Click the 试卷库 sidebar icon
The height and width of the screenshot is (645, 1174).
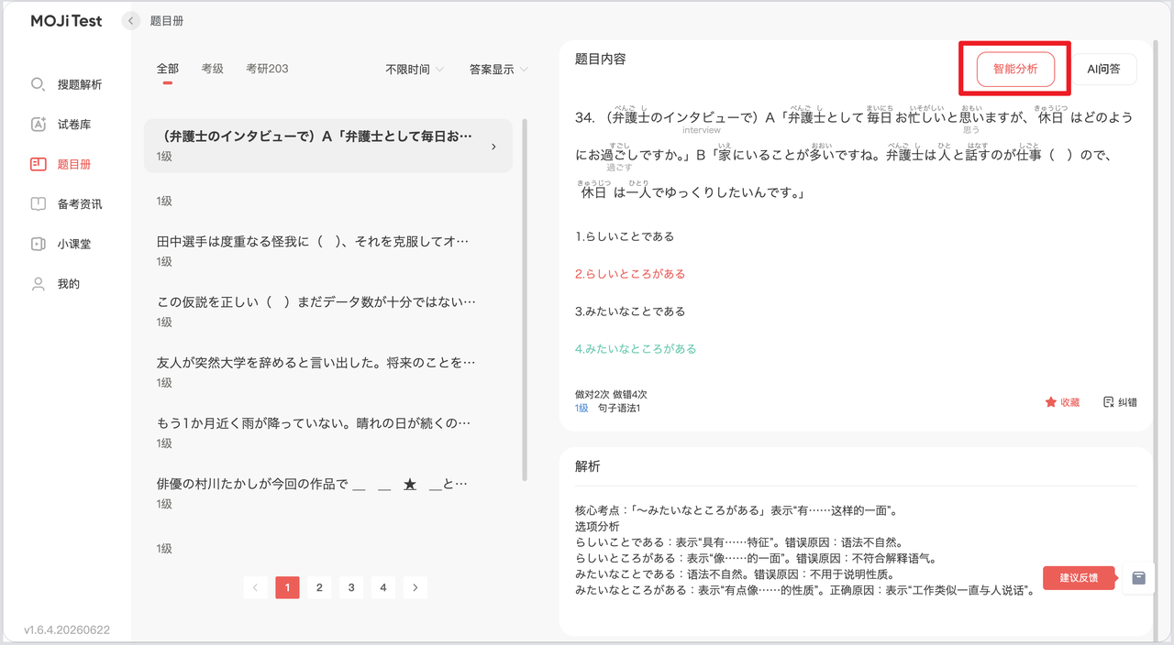(x=38, y=125)
